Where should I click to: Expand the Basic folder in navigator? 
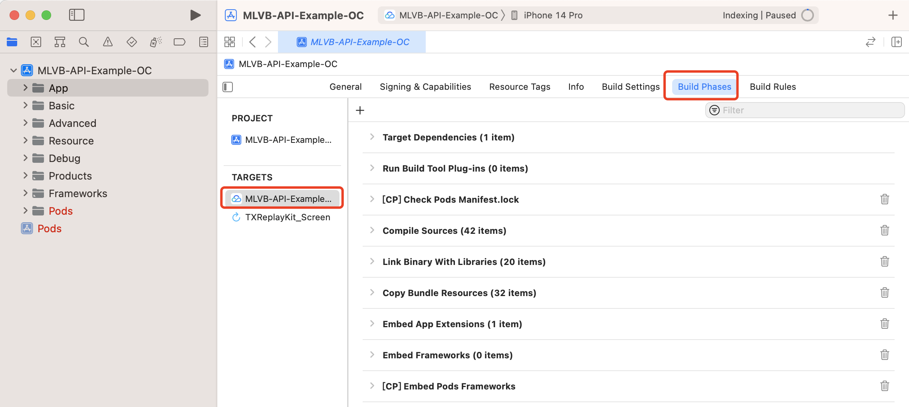pyautogui.click(x=25, y=105)
